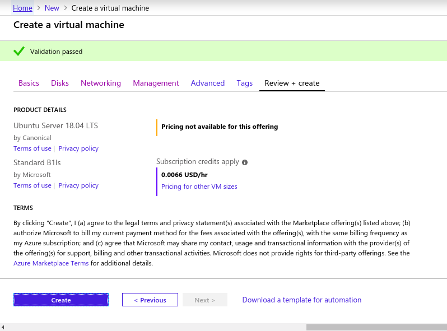This screenshot has height=331, width=447.
Task: Open Pricing for other VM sizes
Action: [x=199, y=187]
